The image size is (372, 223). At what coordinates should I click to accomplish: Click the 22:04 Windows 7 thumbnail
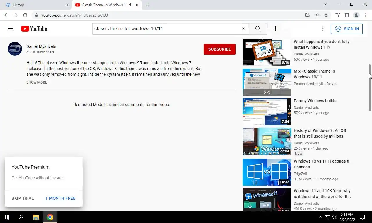(267, 141)
